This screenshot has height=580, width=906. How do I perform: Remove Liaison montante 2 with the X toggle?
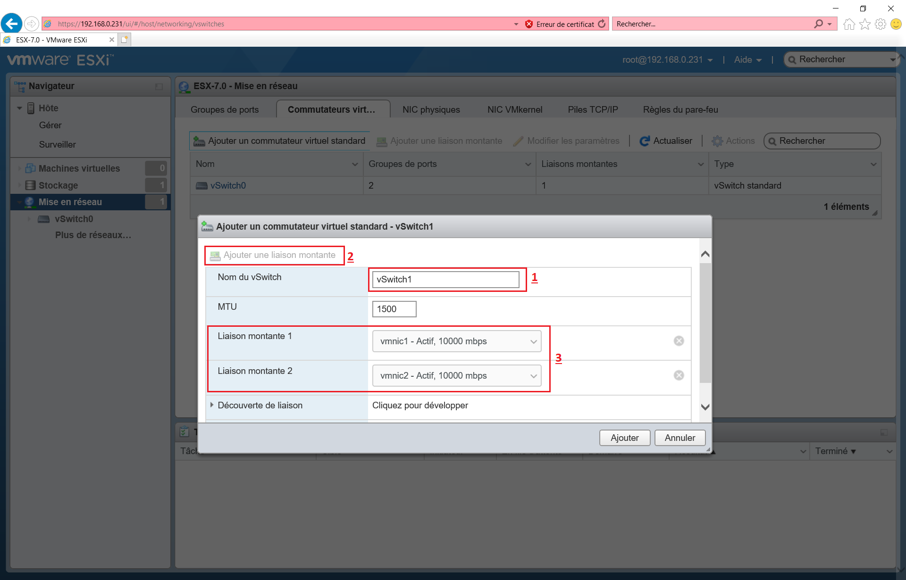coord(679,375)
